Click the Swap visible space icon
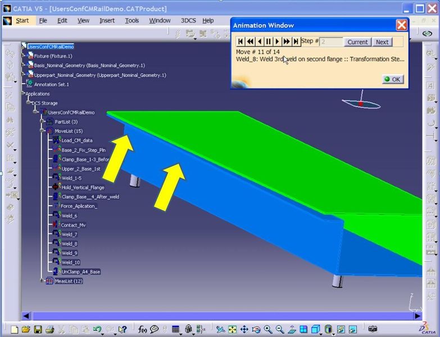This screenshot has width=440, height=337. 353,329
